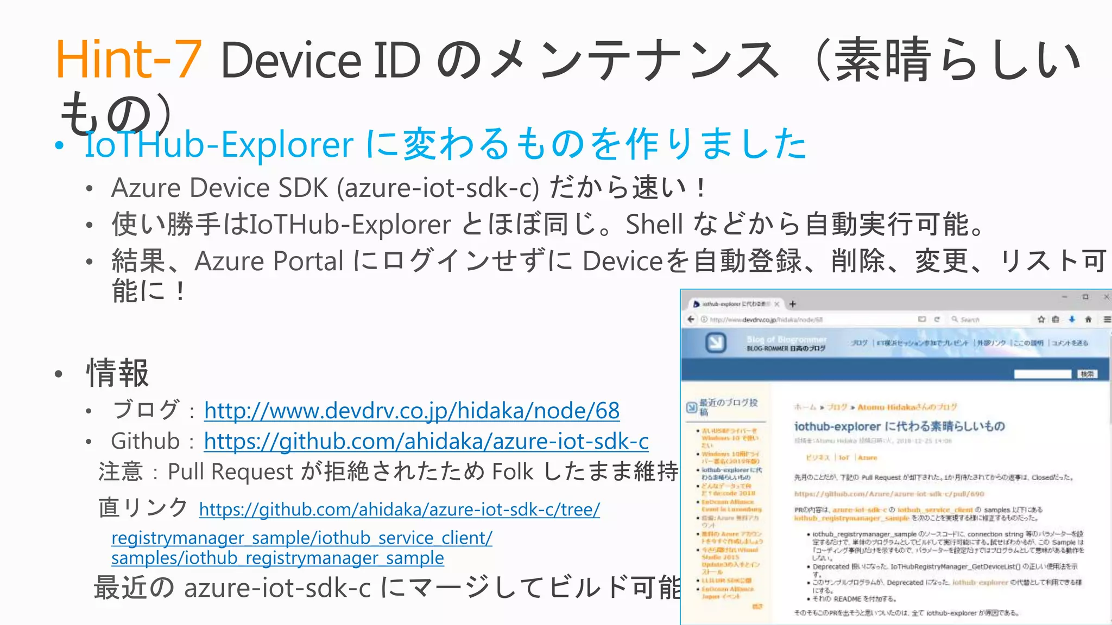
Task: Go to the browser home page icon
Action: [x=1088, y=319]
